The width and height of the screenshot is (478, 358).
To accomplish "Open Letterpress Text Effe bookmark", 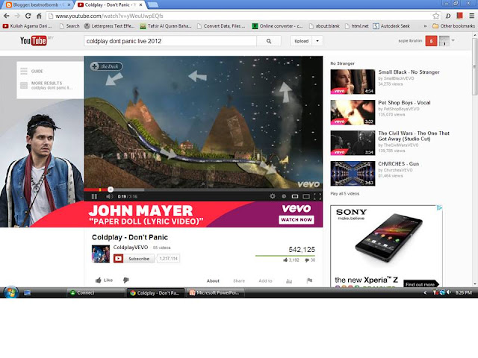I will point(110,26).
